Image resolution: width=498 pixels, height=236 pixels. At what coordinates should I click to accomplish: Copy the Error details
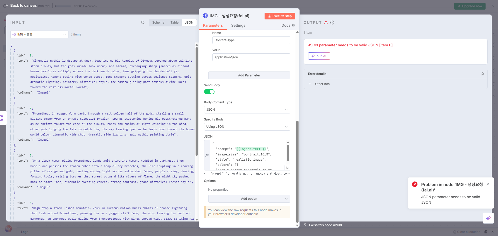(x=482, y=74)
